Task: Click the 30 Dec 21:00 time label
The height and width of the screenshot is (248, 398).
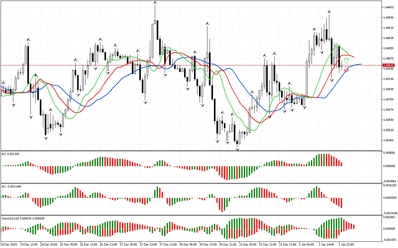Action: click(228, 244)
